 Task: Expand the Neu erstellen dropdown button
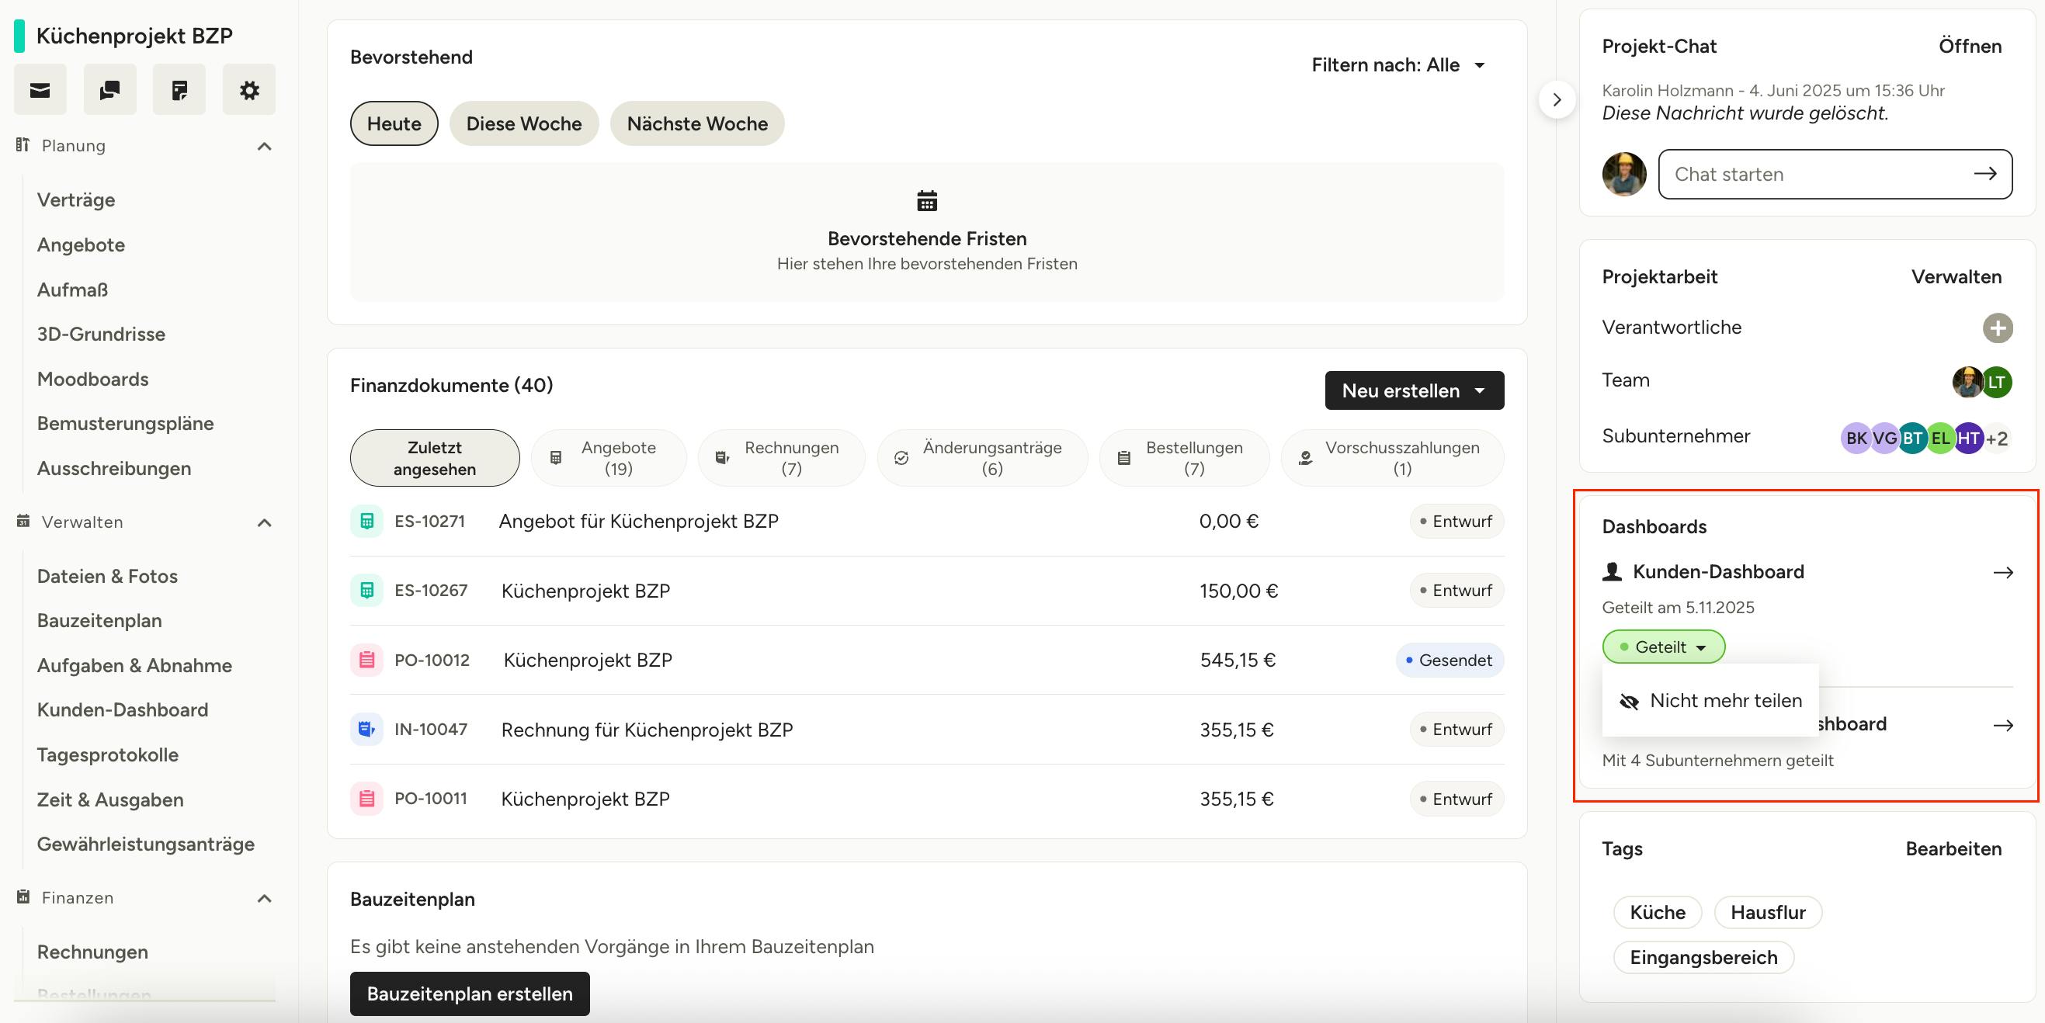point(1414,390)
